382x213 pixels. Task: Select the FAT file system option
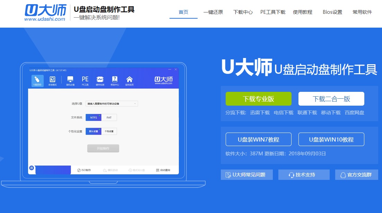[109, 117]
